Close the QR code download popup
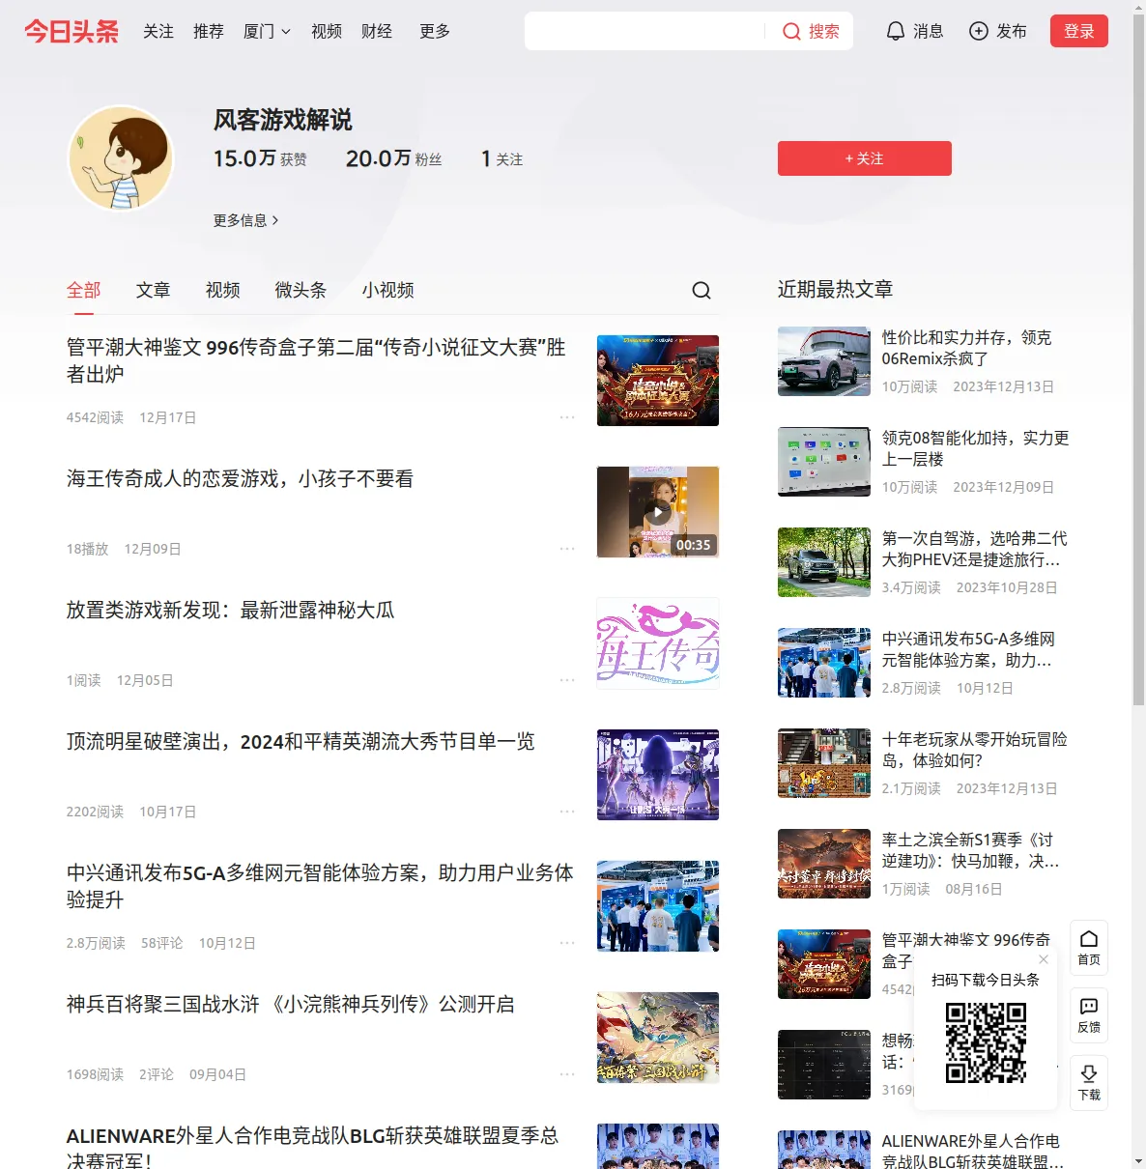 (1044, 959)
